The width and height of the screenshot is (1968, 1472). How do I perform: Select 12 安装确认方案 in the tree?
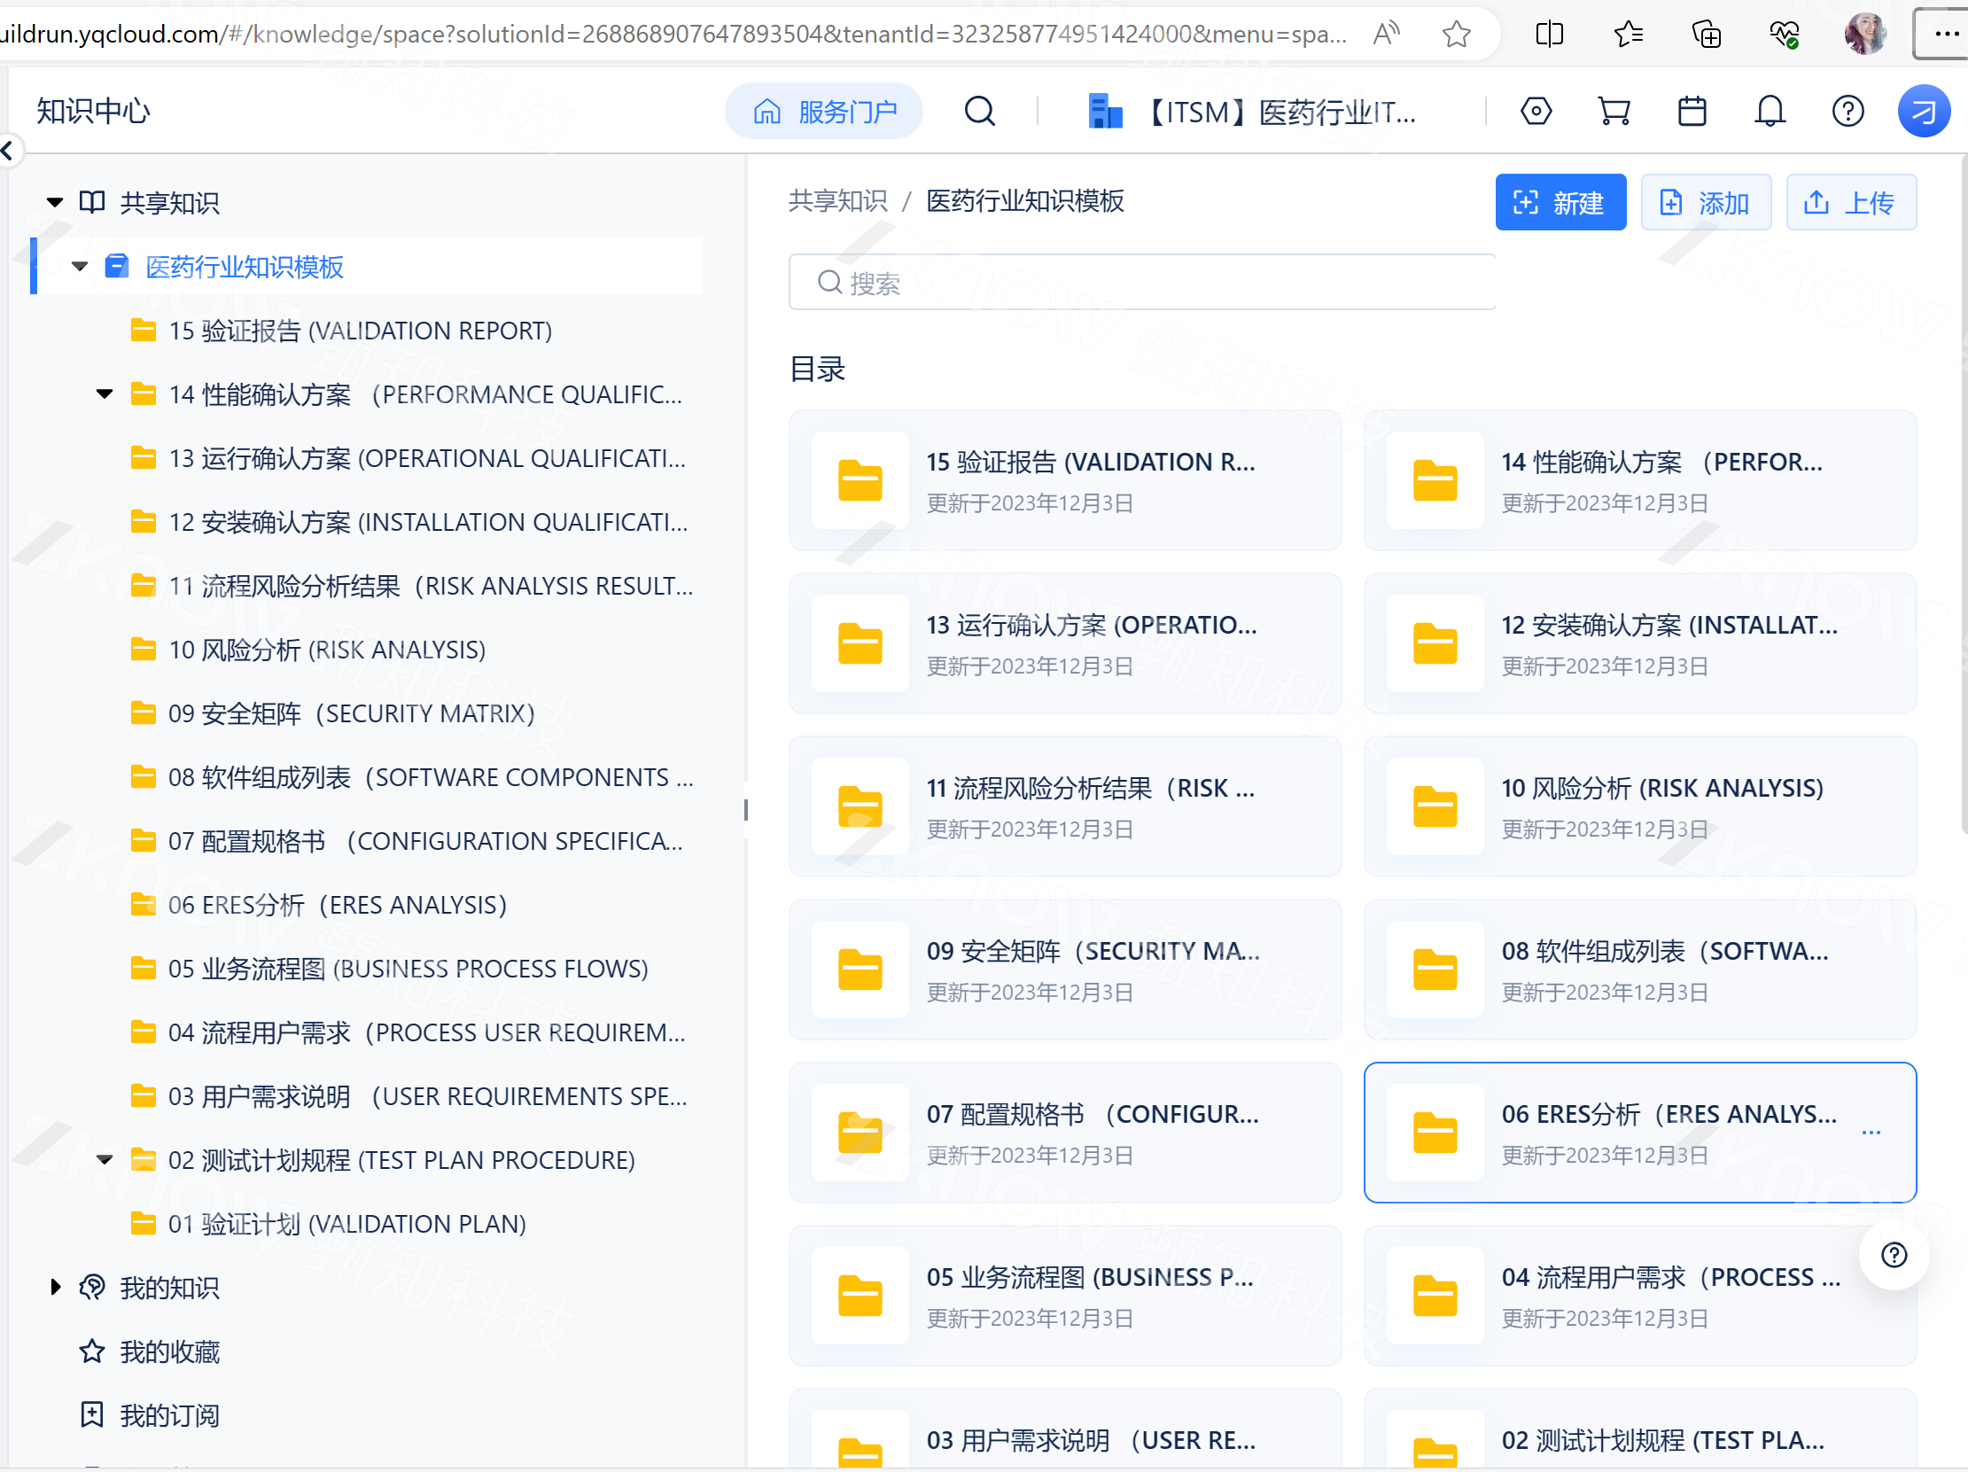click(428, 522)
